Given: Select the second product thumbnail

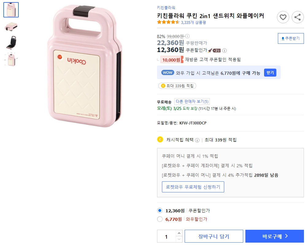Looking at the screenshot, I should pos(11,27).
